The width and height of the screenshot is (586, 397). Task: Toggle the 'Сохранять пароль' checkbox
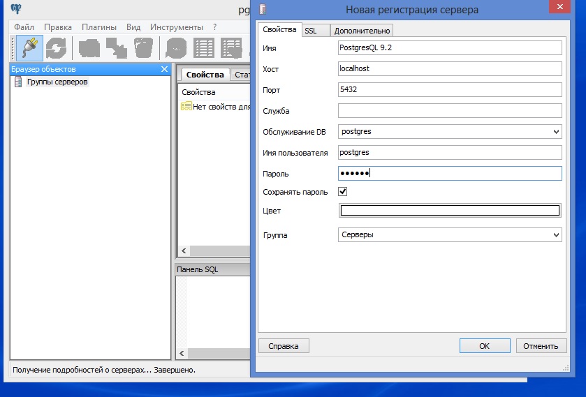342,191
